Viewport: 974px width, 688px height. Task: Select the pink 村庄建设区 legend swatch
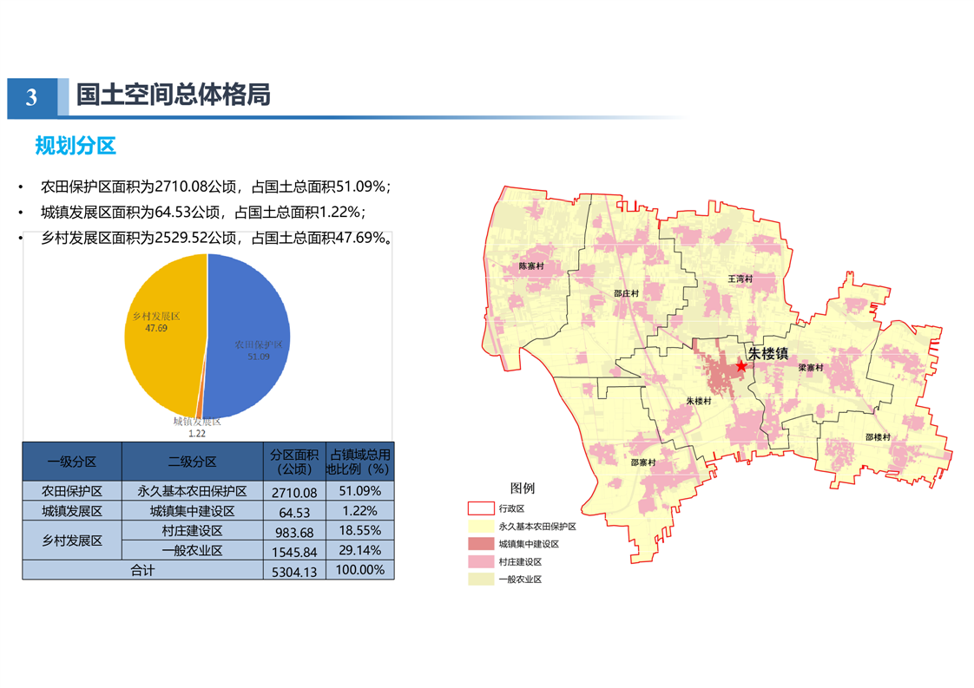tap(480, 562)
